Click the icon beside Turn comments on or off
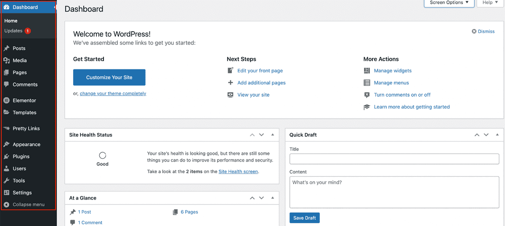505x226 pixels. pyautogui.click(x=367, y=95)
